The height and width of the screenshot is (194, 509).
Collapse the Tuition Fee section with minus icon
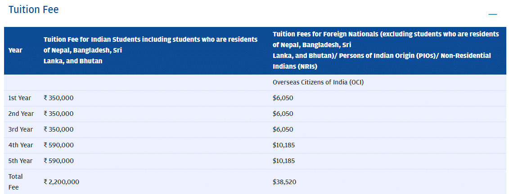(493, 14)
